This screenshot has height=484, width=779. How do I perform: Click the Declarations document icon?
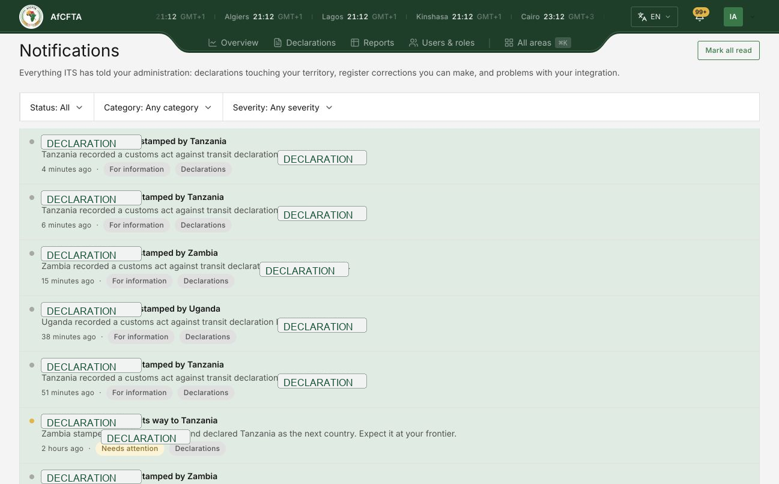(x=277, y=43)
